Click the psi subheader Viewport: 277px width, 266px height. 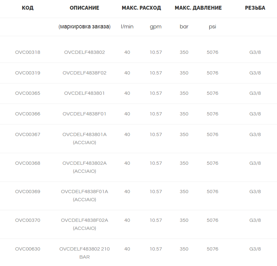coord(212,27)
